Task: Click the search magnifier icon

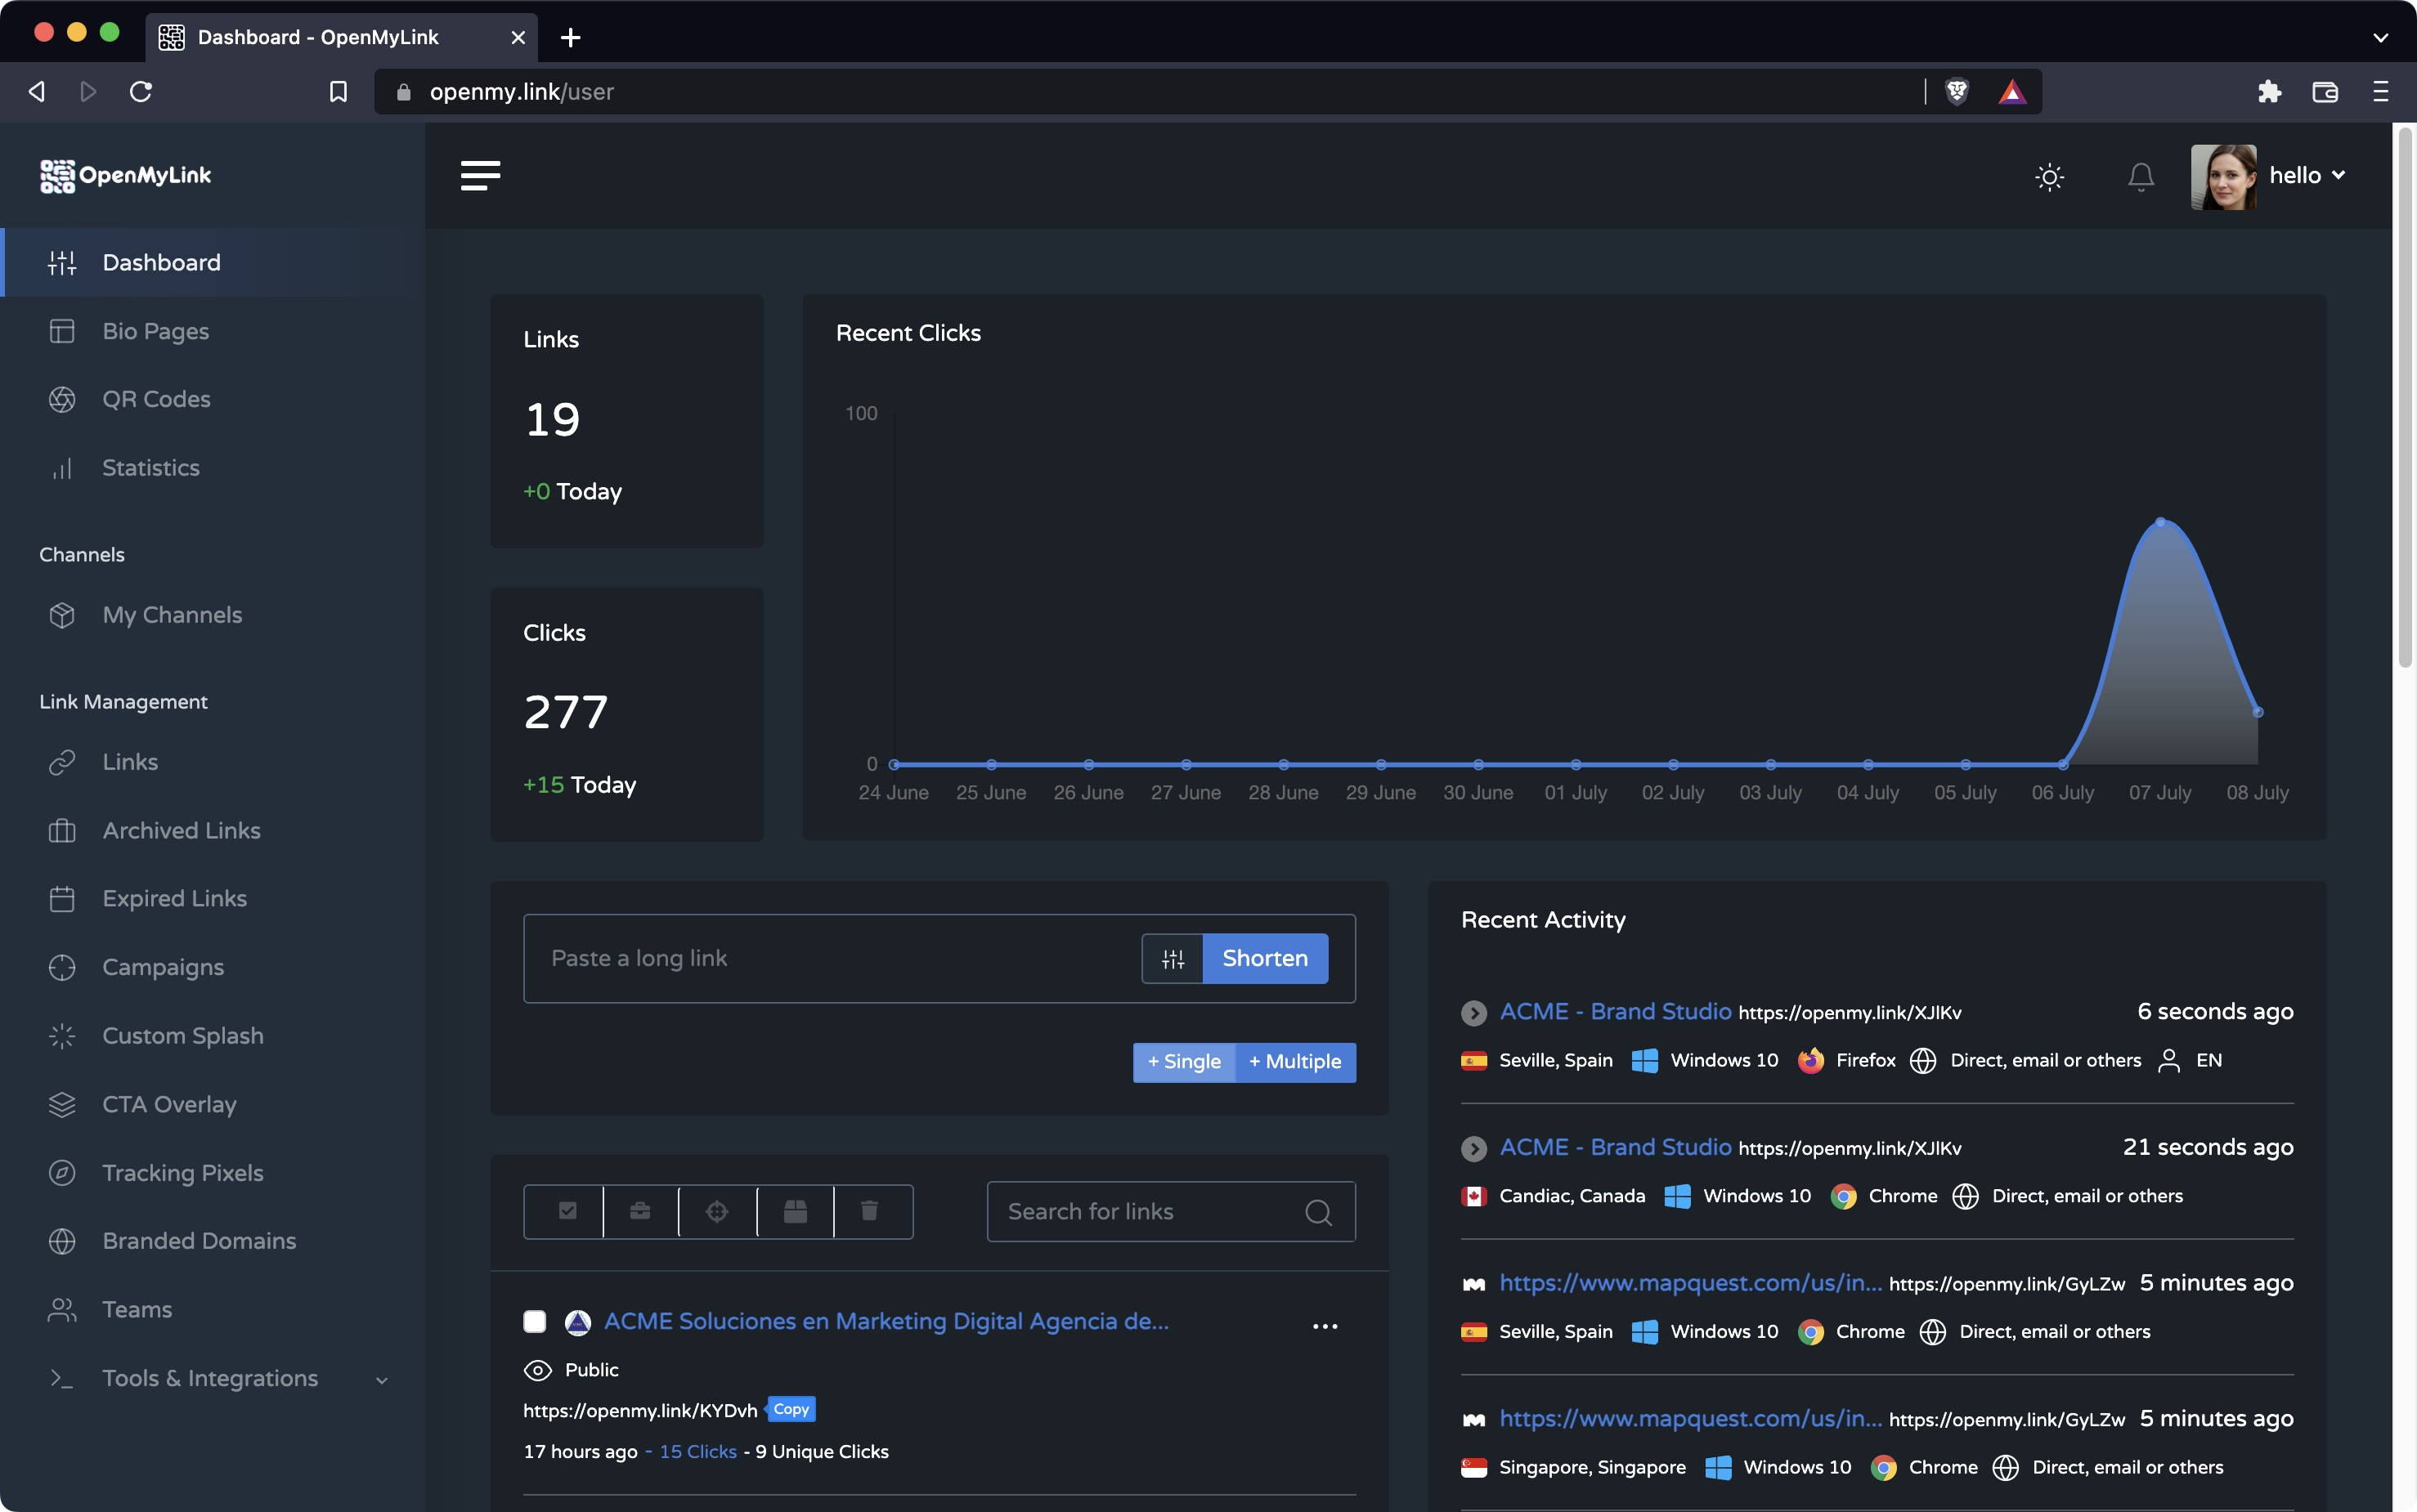Action: pos(1319,1212)
